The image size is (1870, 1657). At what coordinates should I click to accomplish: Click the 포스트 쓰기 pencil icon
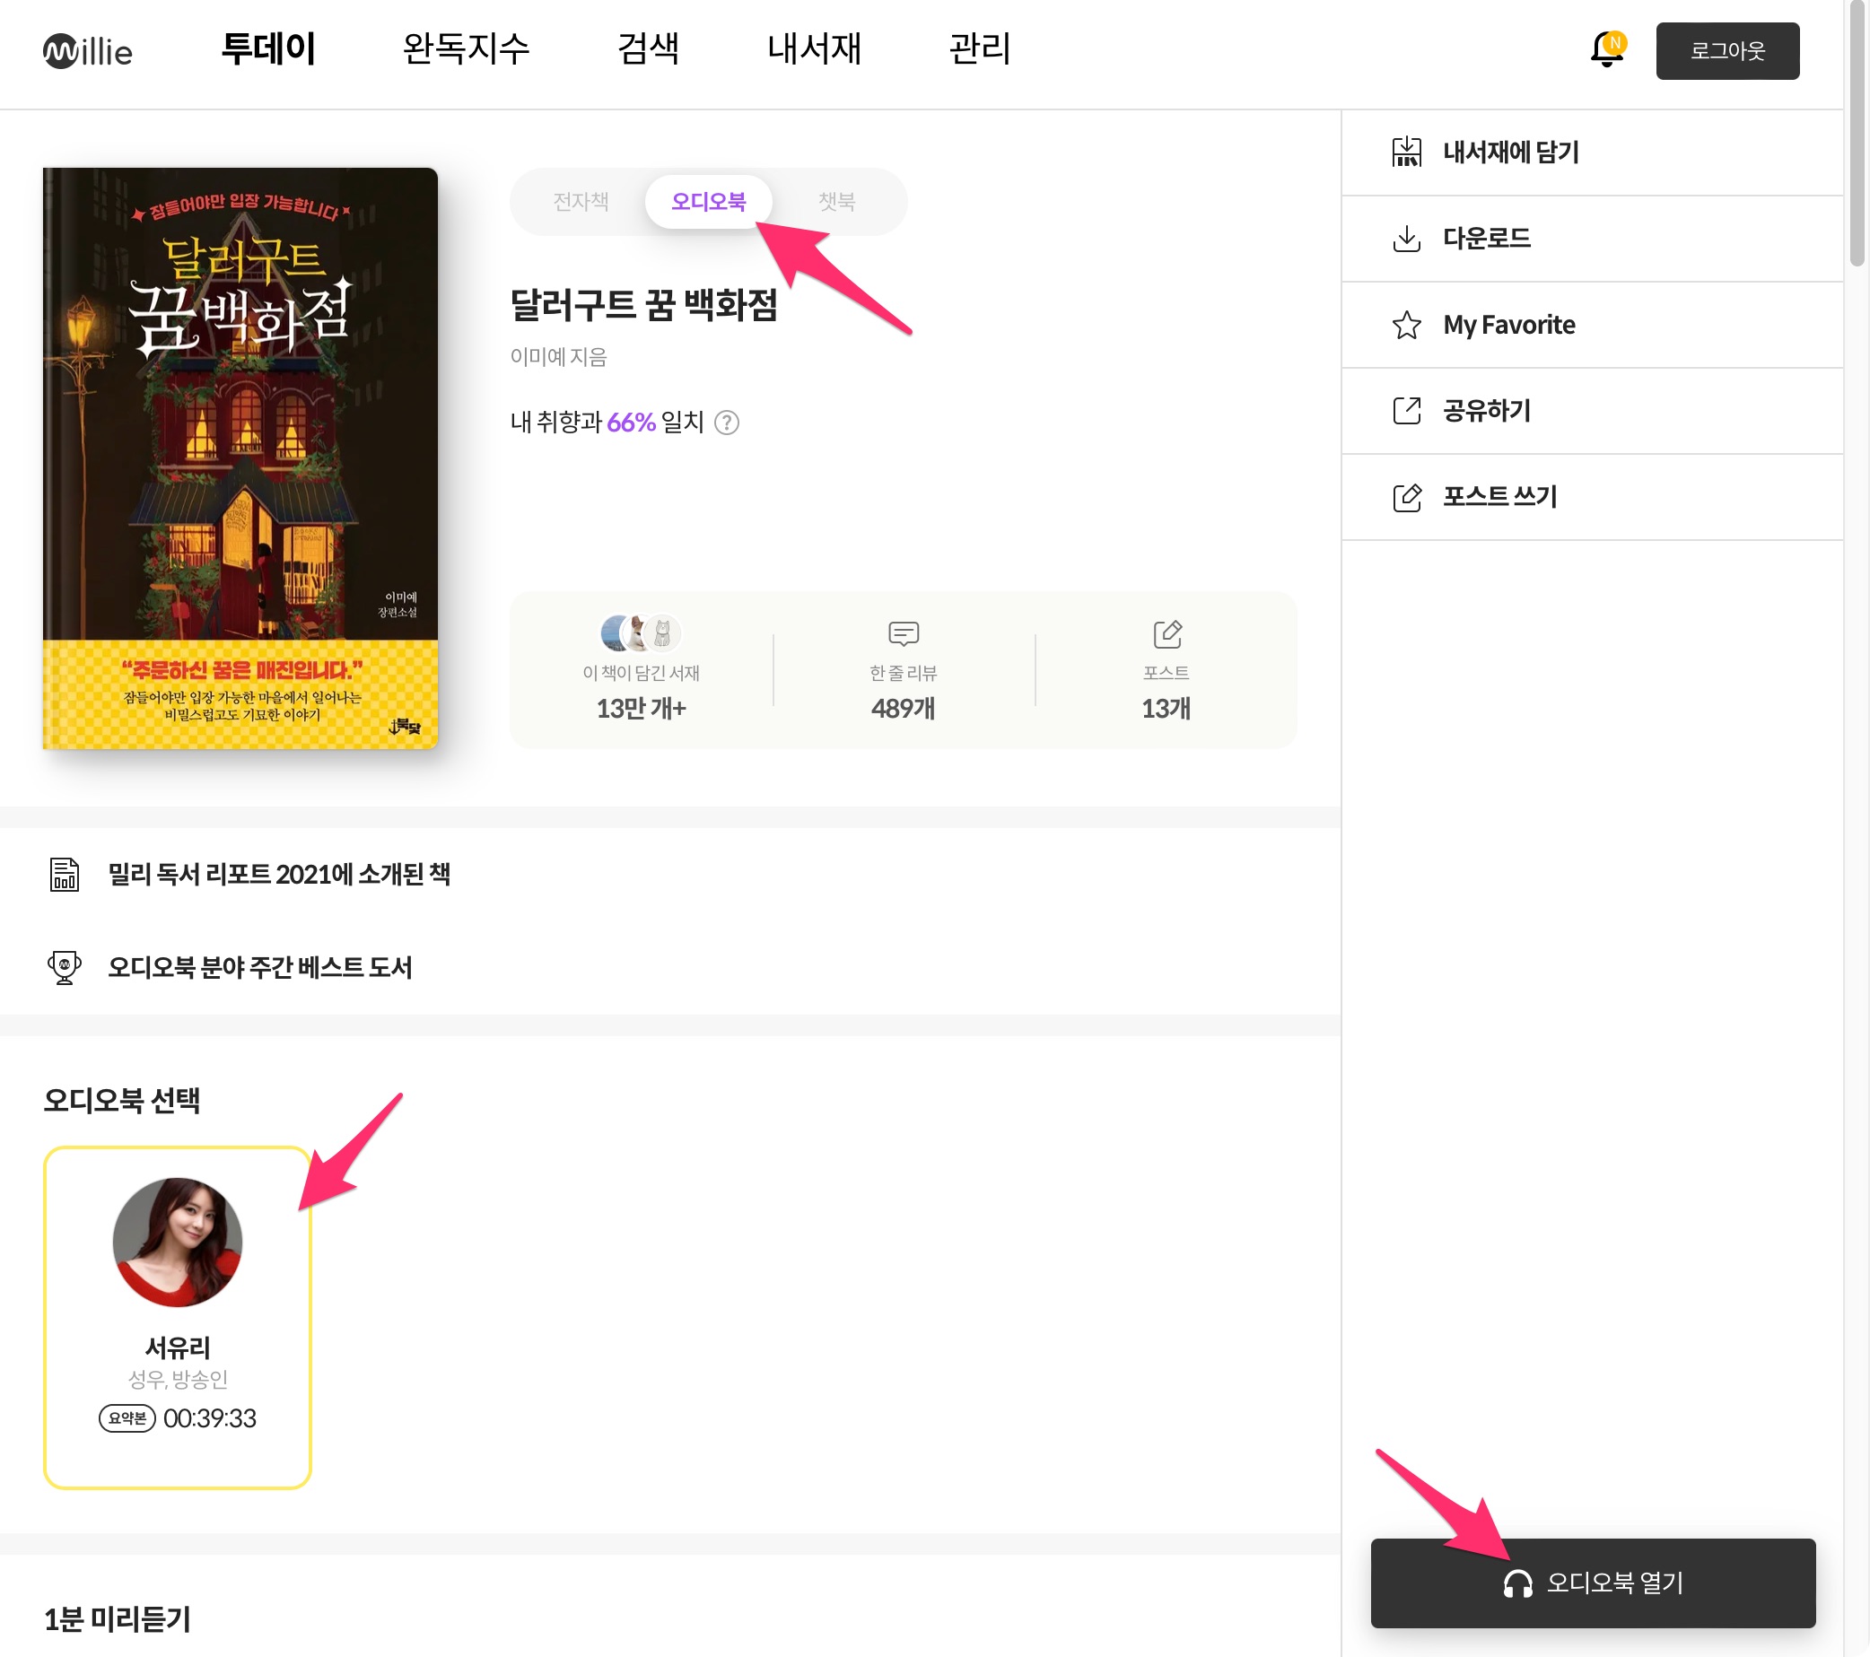1406,496
